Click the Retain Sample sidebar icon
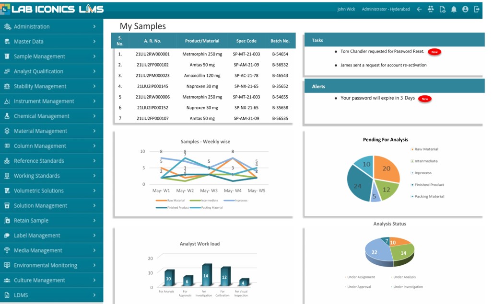 pos(7,221)
